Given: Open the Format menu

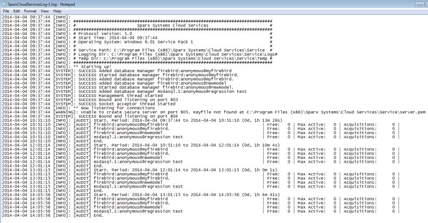Looking at the screenshot, I should (30, 11).
